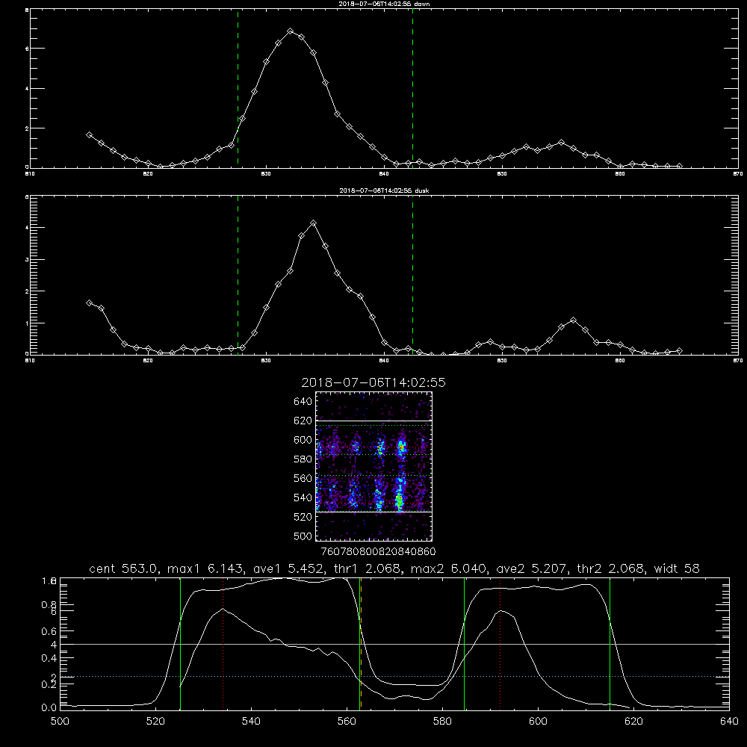Click 'thr2 2.068' in the statistics title

click(x=611, y=568)
